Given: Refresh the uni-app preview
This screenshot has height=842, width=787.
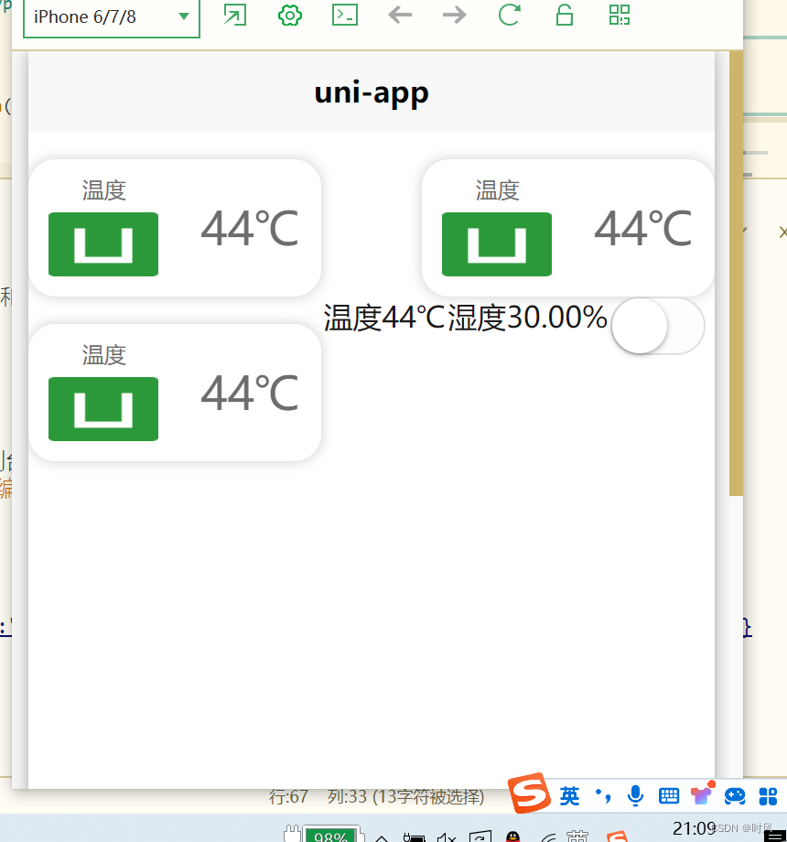Looking at the screenshot, I should (509, 16).
